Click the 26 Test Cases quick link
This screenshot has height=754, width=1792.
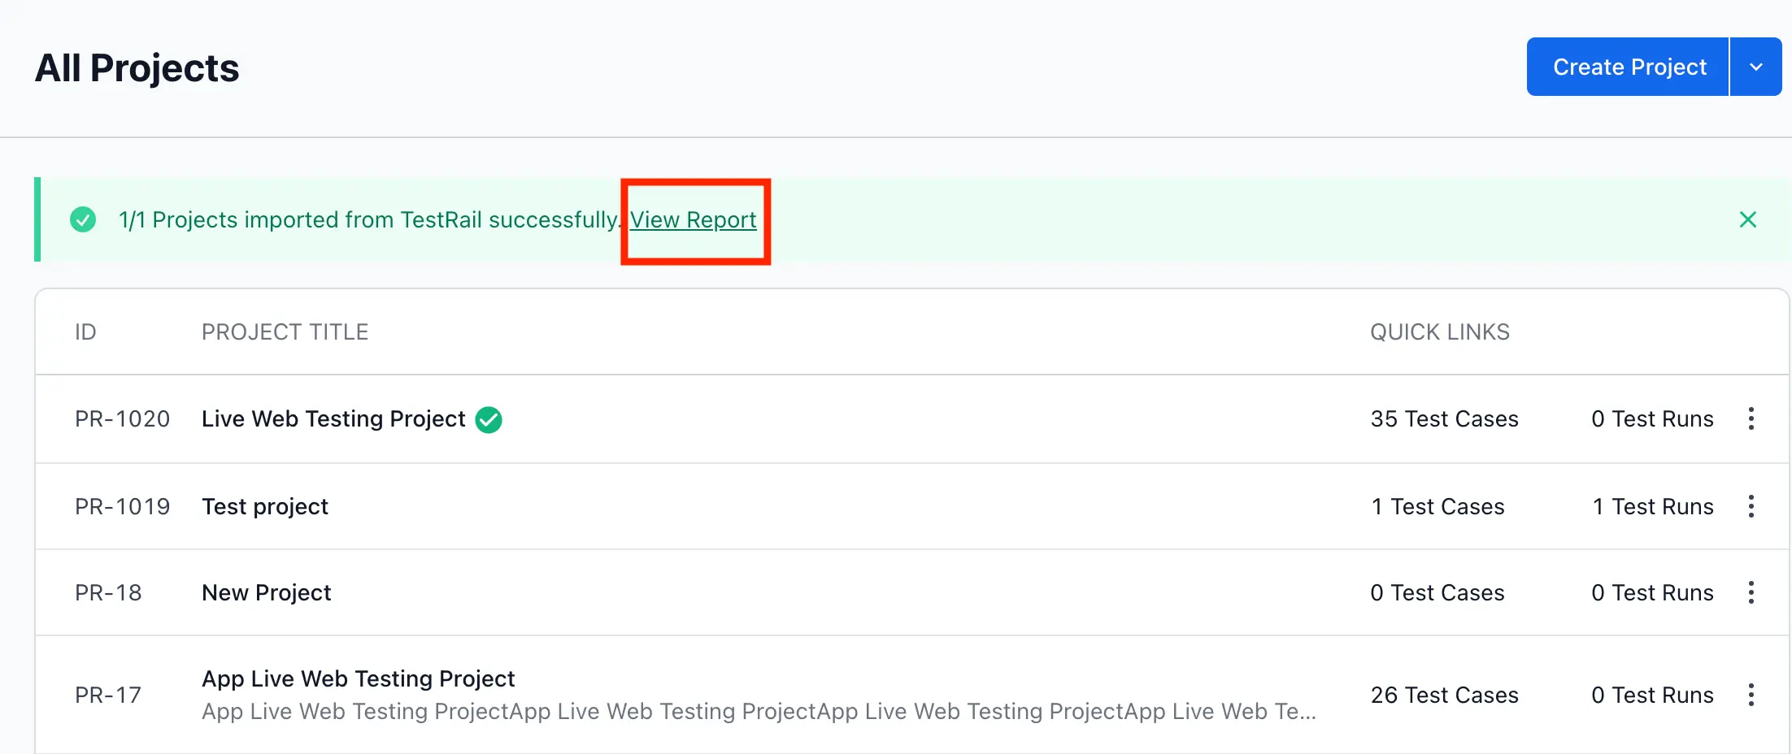(x=1444, y=695)
